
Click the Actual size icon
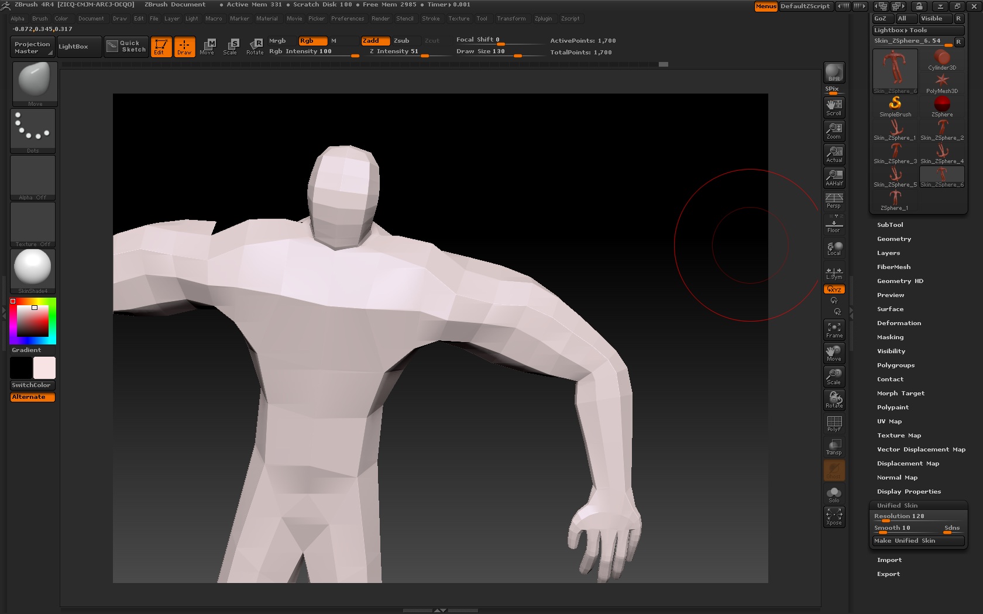tap(834, 154)
